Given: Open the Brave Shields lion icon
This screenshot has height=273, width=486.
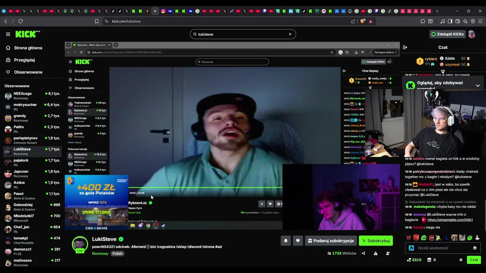Looking at the screenshot, I should [362, 21].
